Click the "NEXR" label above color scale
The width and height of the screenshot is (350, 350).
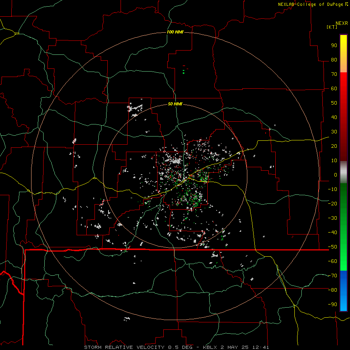(341, 23)
